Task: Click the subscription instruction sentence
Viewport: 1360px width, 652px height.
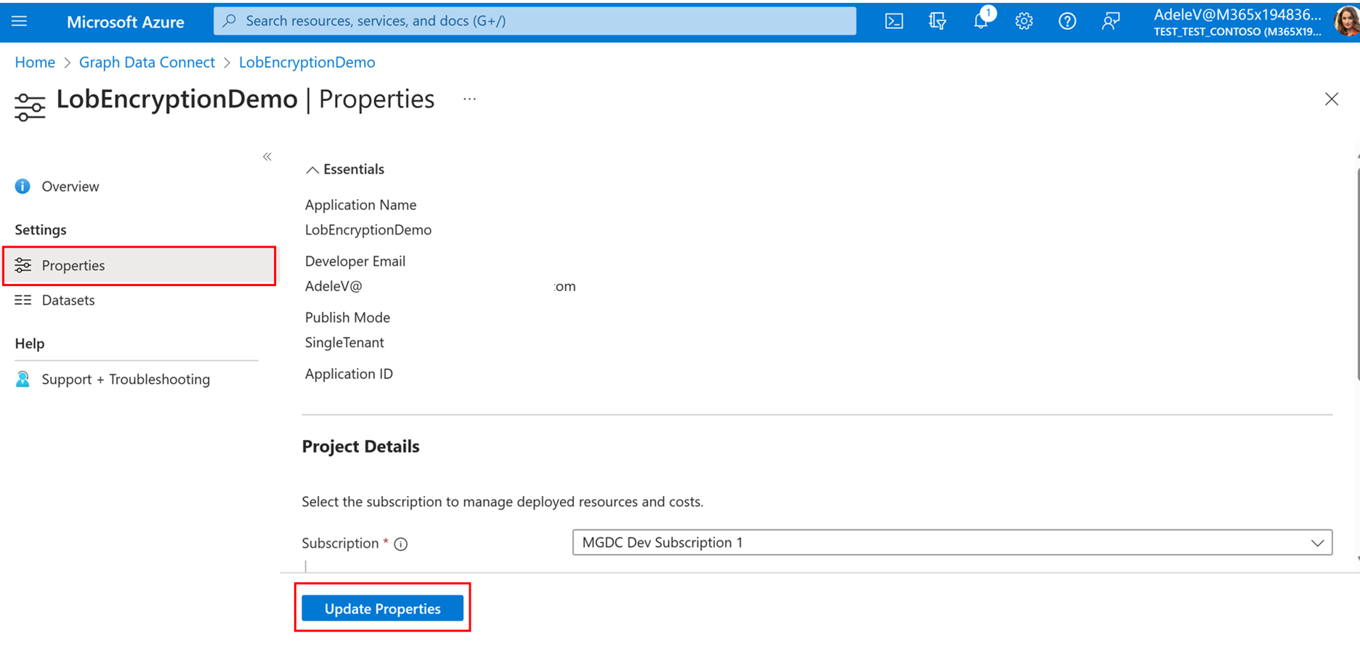Action: tap(503, 502)
